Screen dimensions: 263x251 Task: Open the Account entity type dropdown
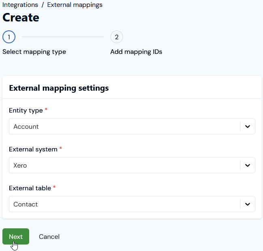click(x=132, y=126)
